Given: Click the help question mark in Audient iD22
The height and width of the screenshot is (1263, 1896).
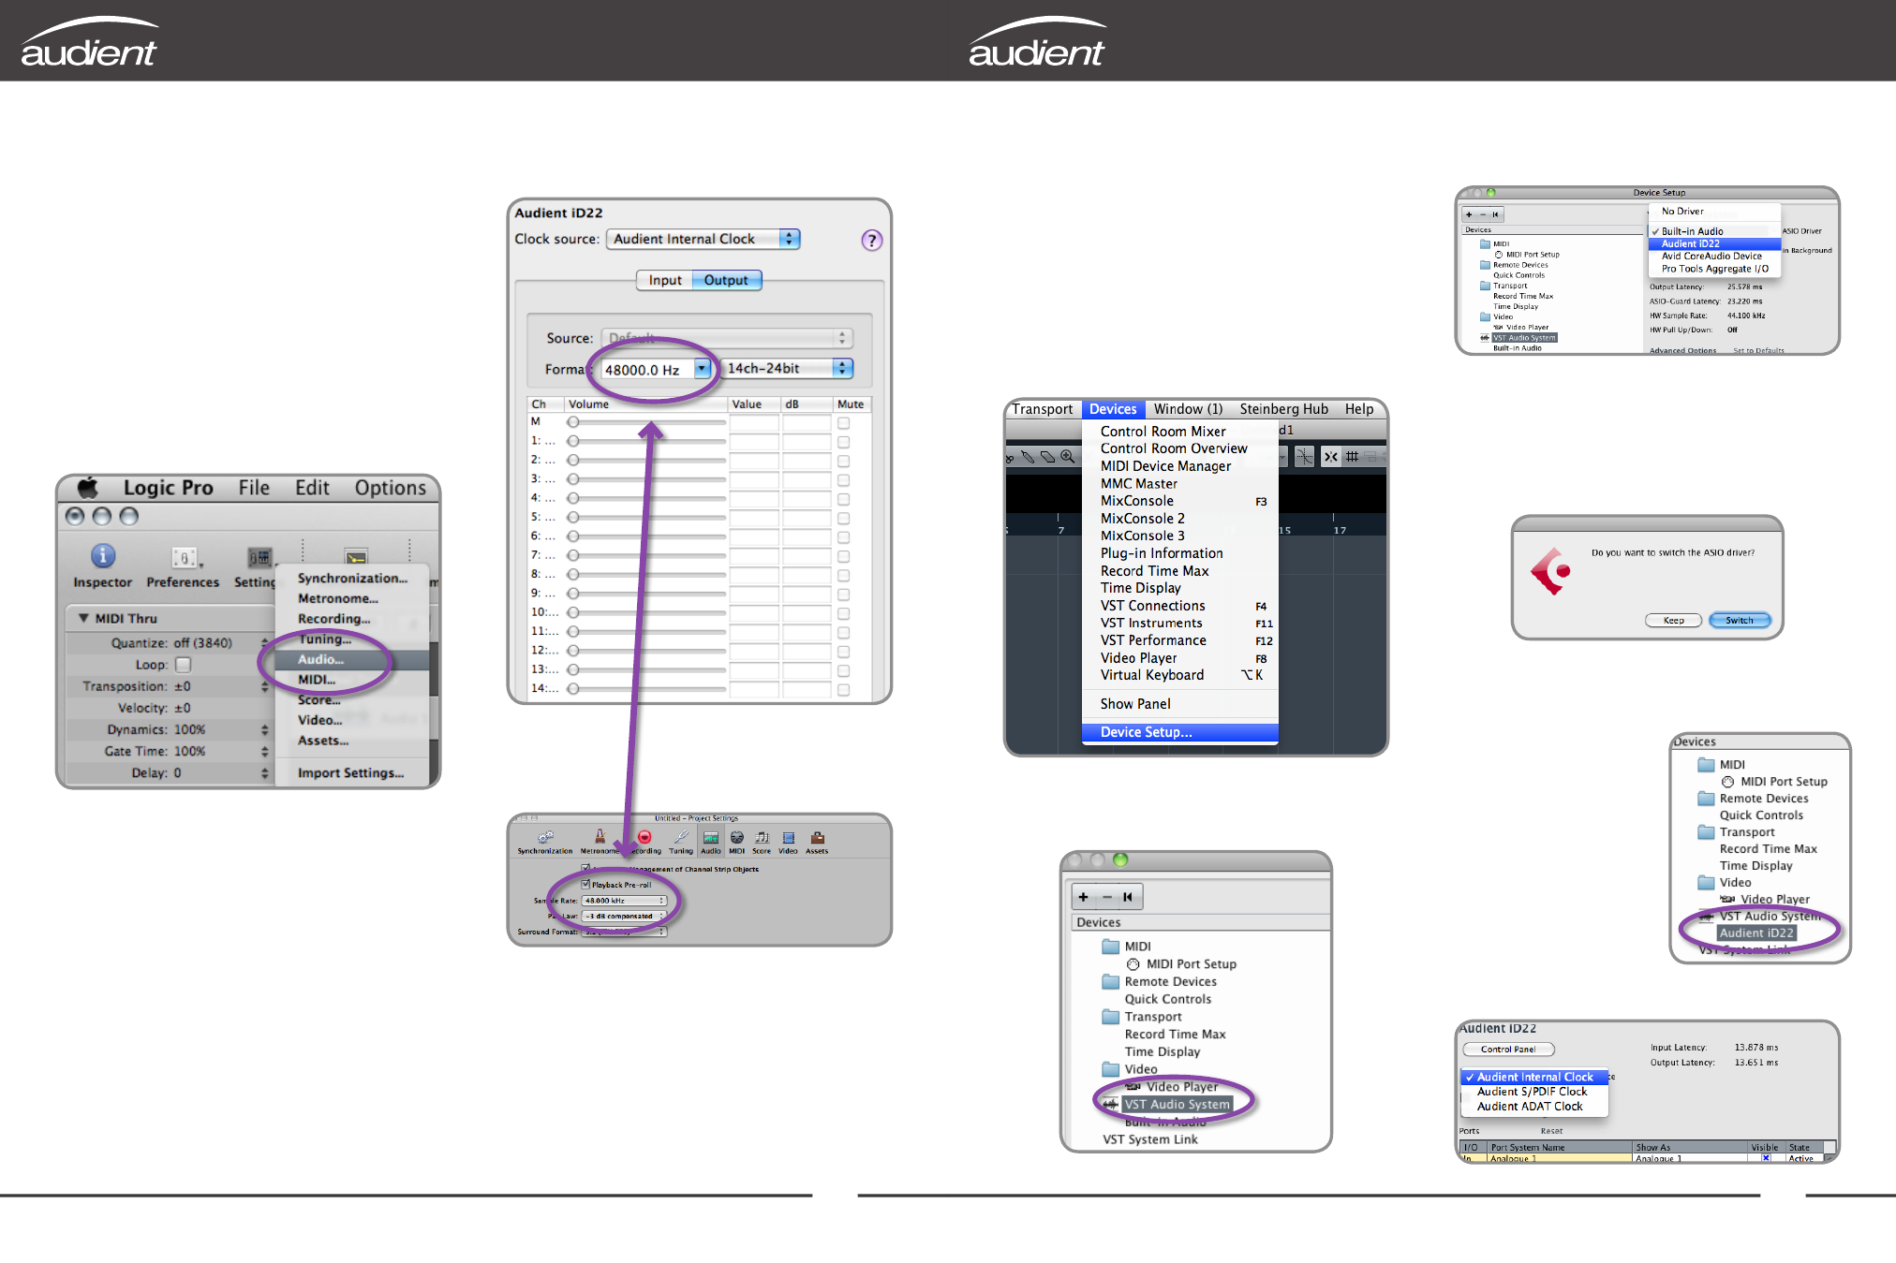Looking at the screenshot, I should pos(871,241).
